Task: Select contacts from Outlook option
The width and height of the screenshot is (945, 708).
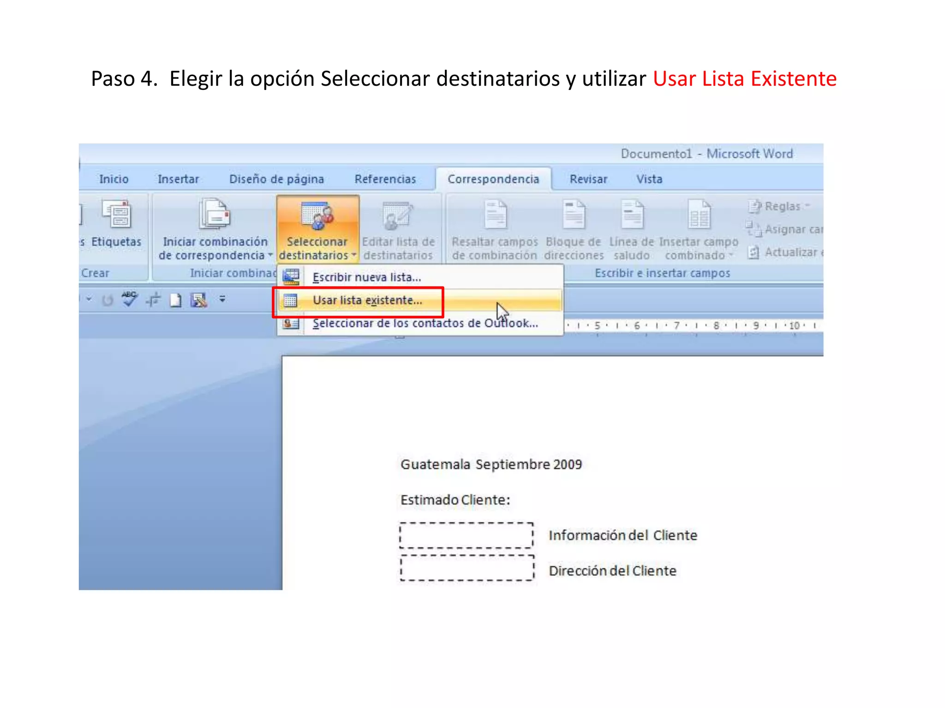Action: coord(425,323)
